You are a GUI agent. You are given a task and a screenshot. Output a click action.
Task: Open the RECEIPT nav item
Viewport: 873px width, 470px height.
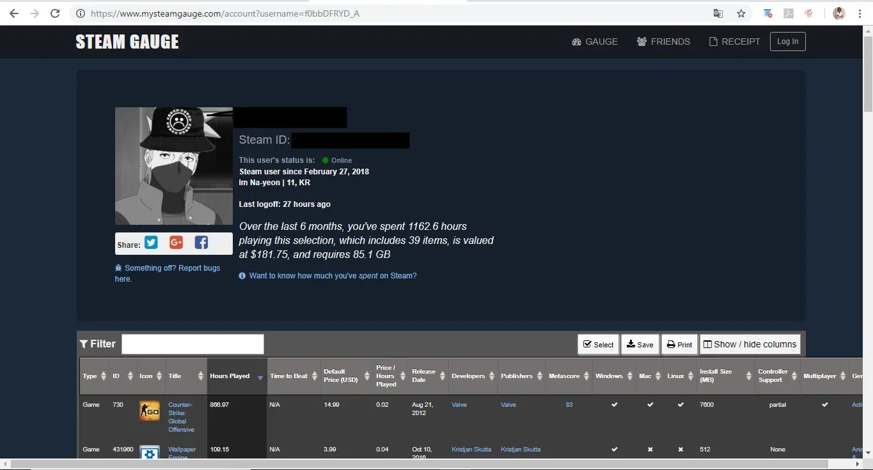click(x=735, y=42)
